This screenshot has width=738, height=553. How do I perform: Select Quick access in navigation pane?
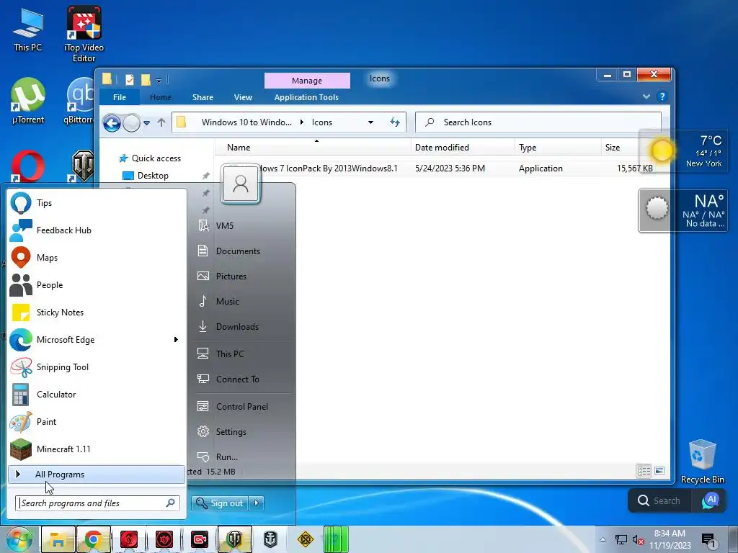[156, 158]
